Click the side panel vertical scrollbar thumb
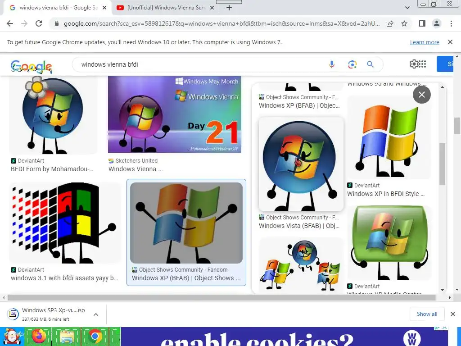 442,164
